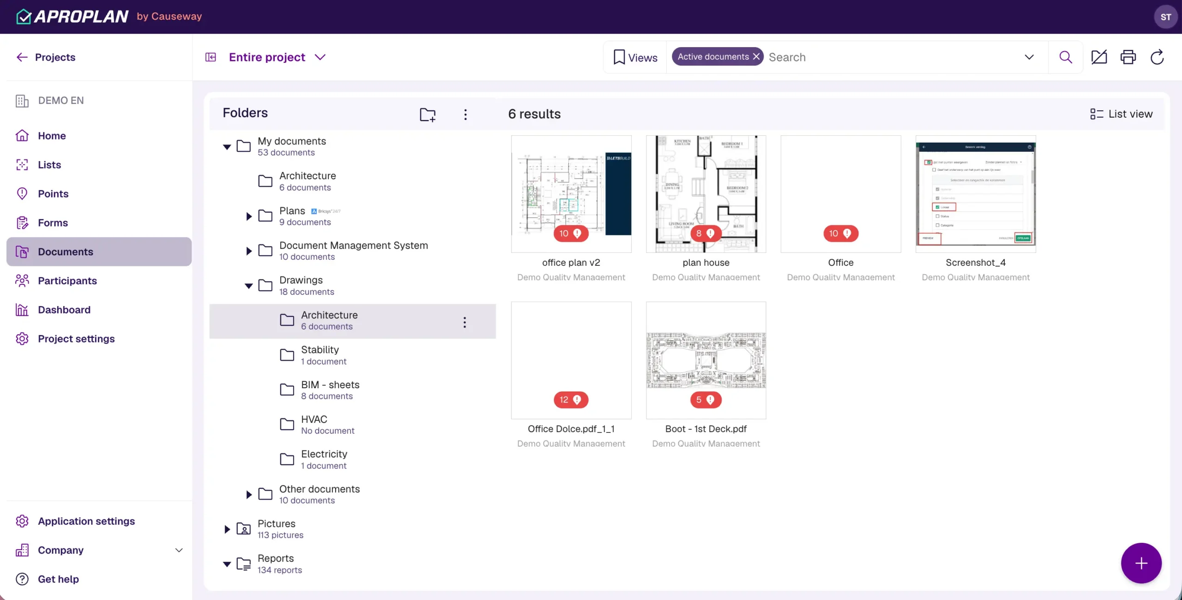Screen dimensions: 1182x600
Task: Open Project settings
Action: 99,339
